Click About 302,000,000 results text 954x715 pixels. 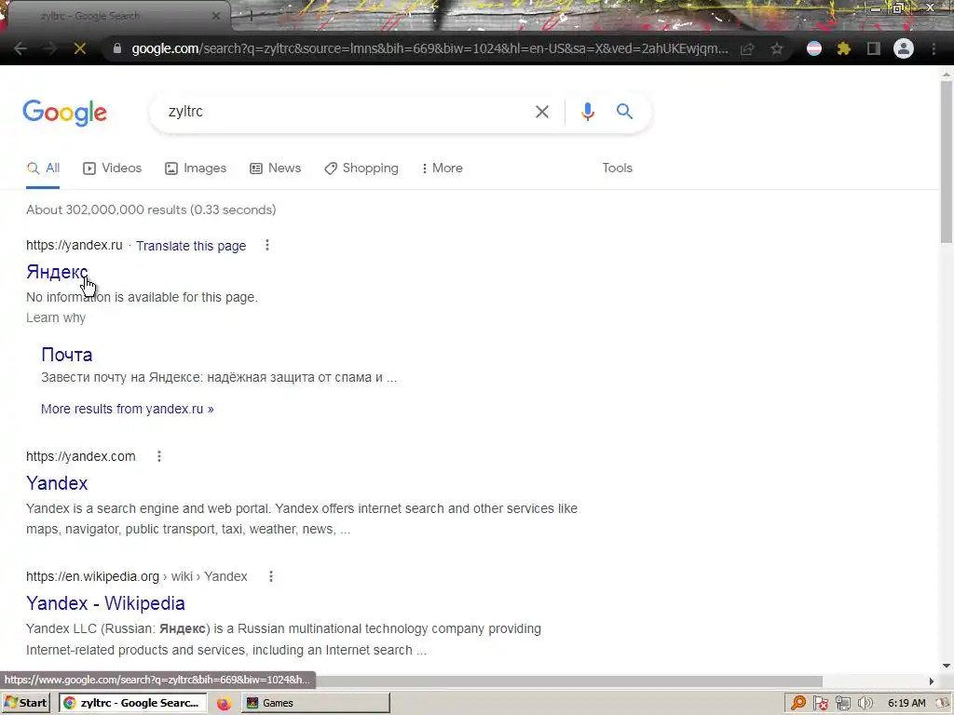click(x=151, y=209)
